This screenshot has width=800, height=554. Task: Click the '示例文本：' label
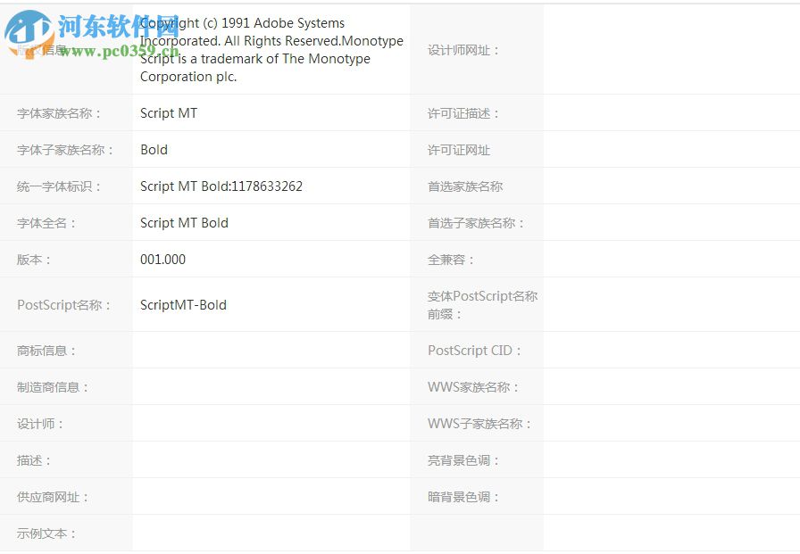click(x=47, y=533)
